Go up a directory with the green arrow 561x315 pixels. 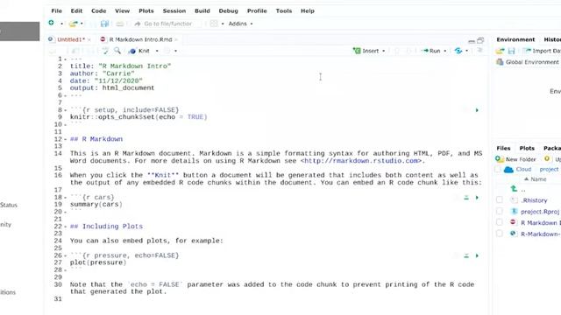tap(515, 189)
